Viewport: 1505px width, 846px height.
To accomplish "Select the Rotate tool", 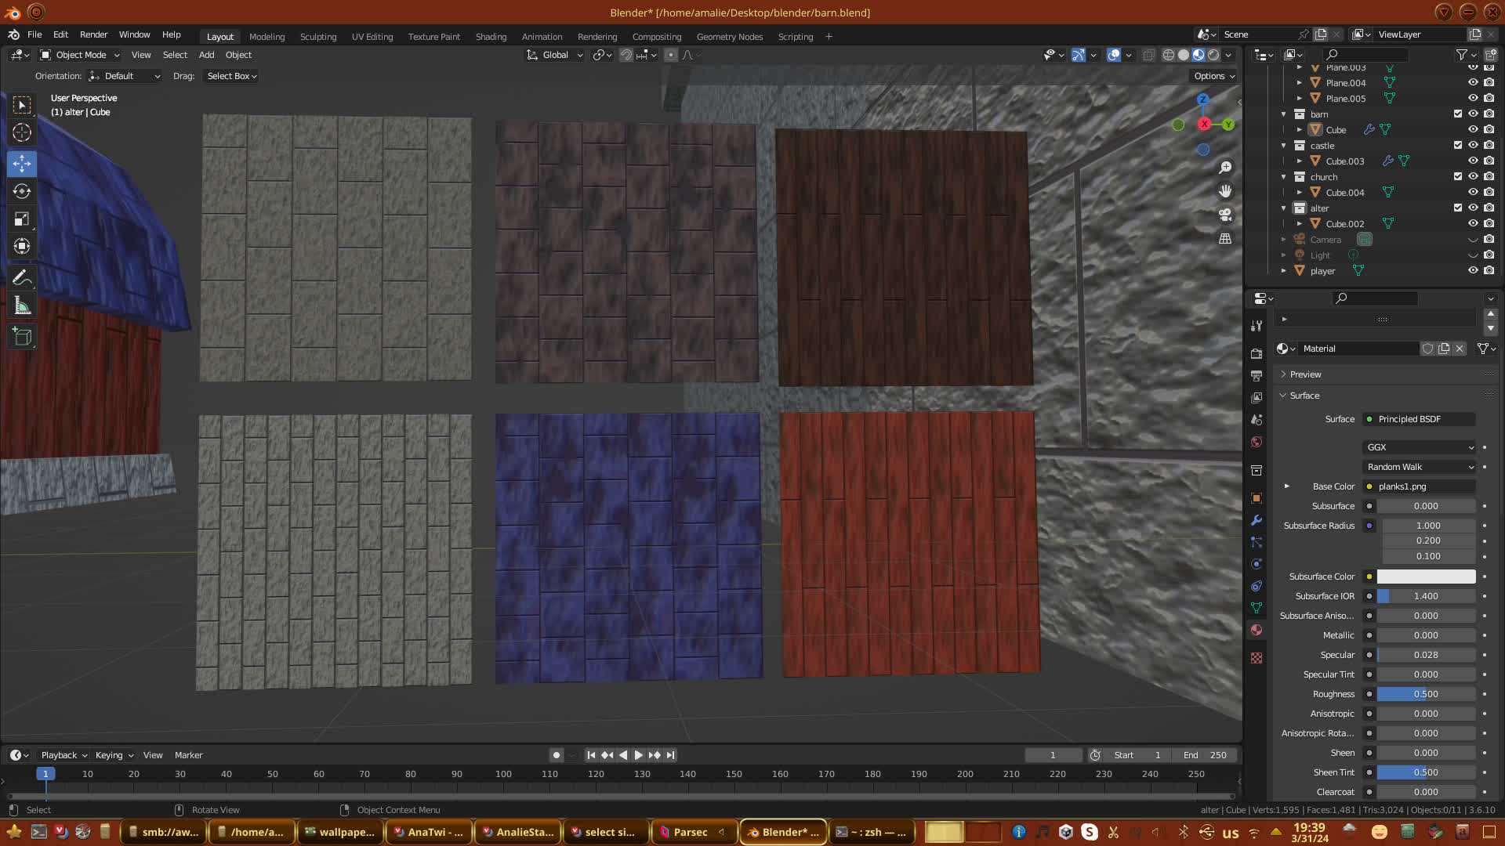I will pos(22,191).
